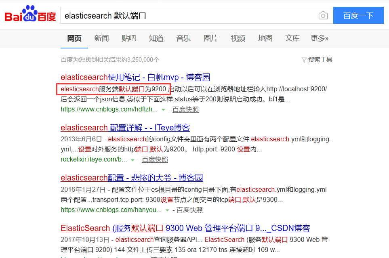Viewport: 389px width, 258px height.
Task: Open 百度快照 for the hdflzh result
Action: (x=185, y=109)
